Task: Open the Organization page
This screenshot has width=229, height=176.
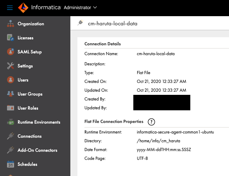Action: [x=31, y=24]
